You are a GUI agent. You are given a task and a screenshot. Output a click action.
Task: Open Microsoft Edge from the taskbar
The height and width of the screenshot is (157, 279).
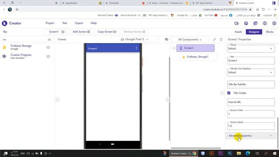(248, 153)
